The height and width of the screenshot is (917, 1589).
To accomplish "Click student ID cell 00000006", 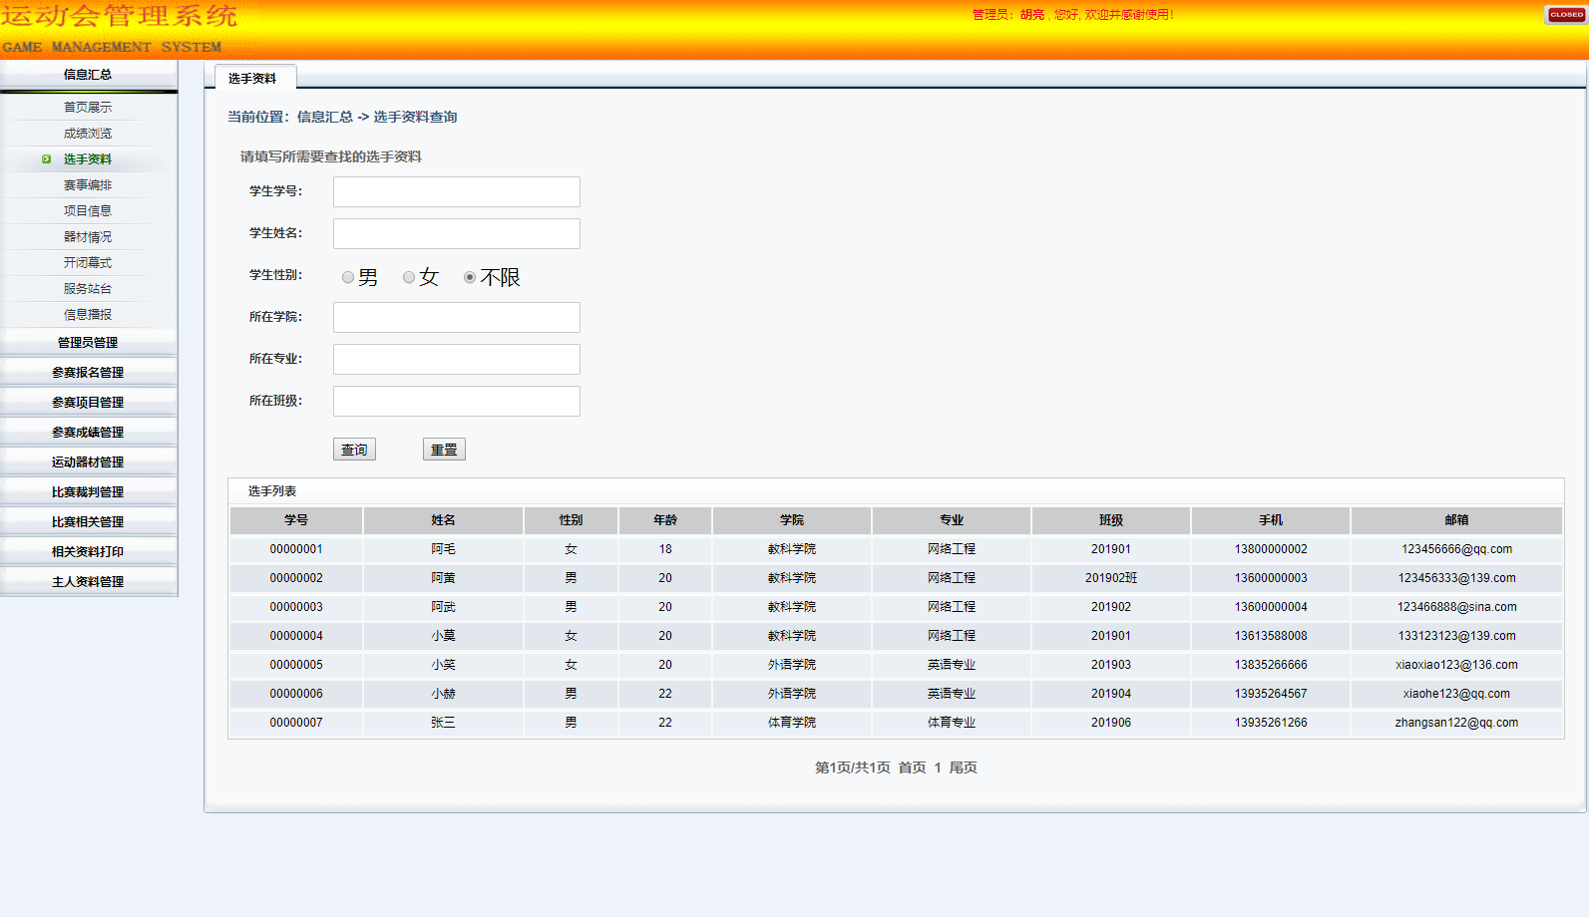I will (296, 694).
